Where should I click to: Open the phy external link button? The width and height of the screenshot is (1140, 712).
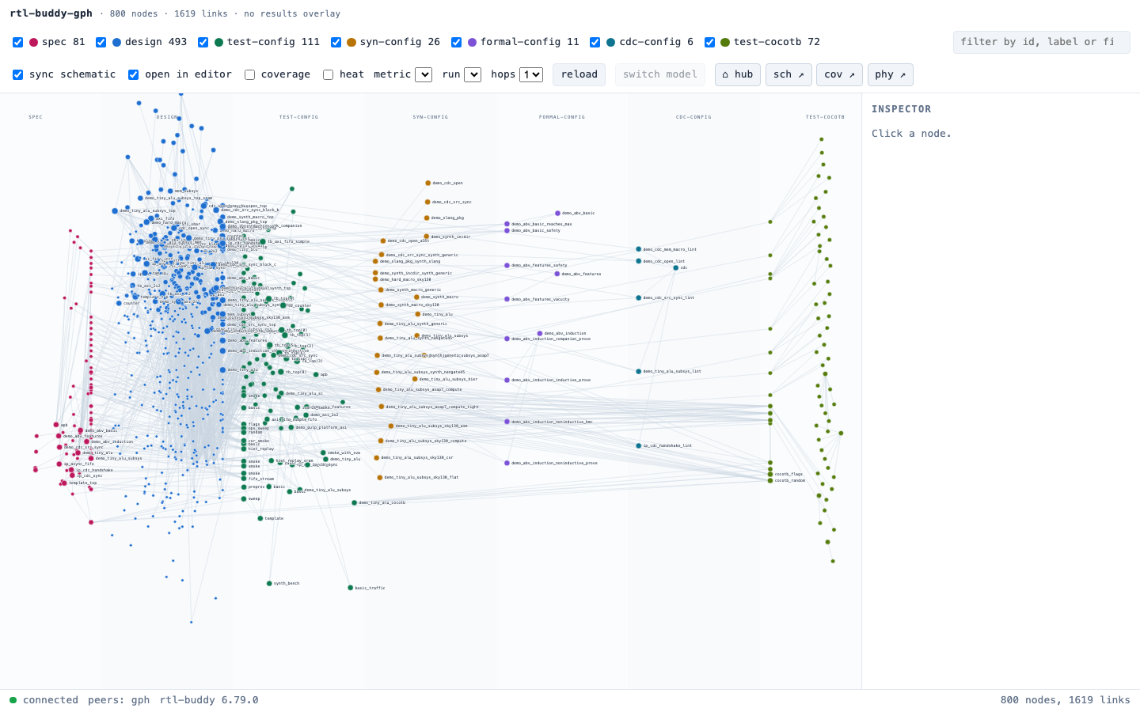[x=891, y=74]
